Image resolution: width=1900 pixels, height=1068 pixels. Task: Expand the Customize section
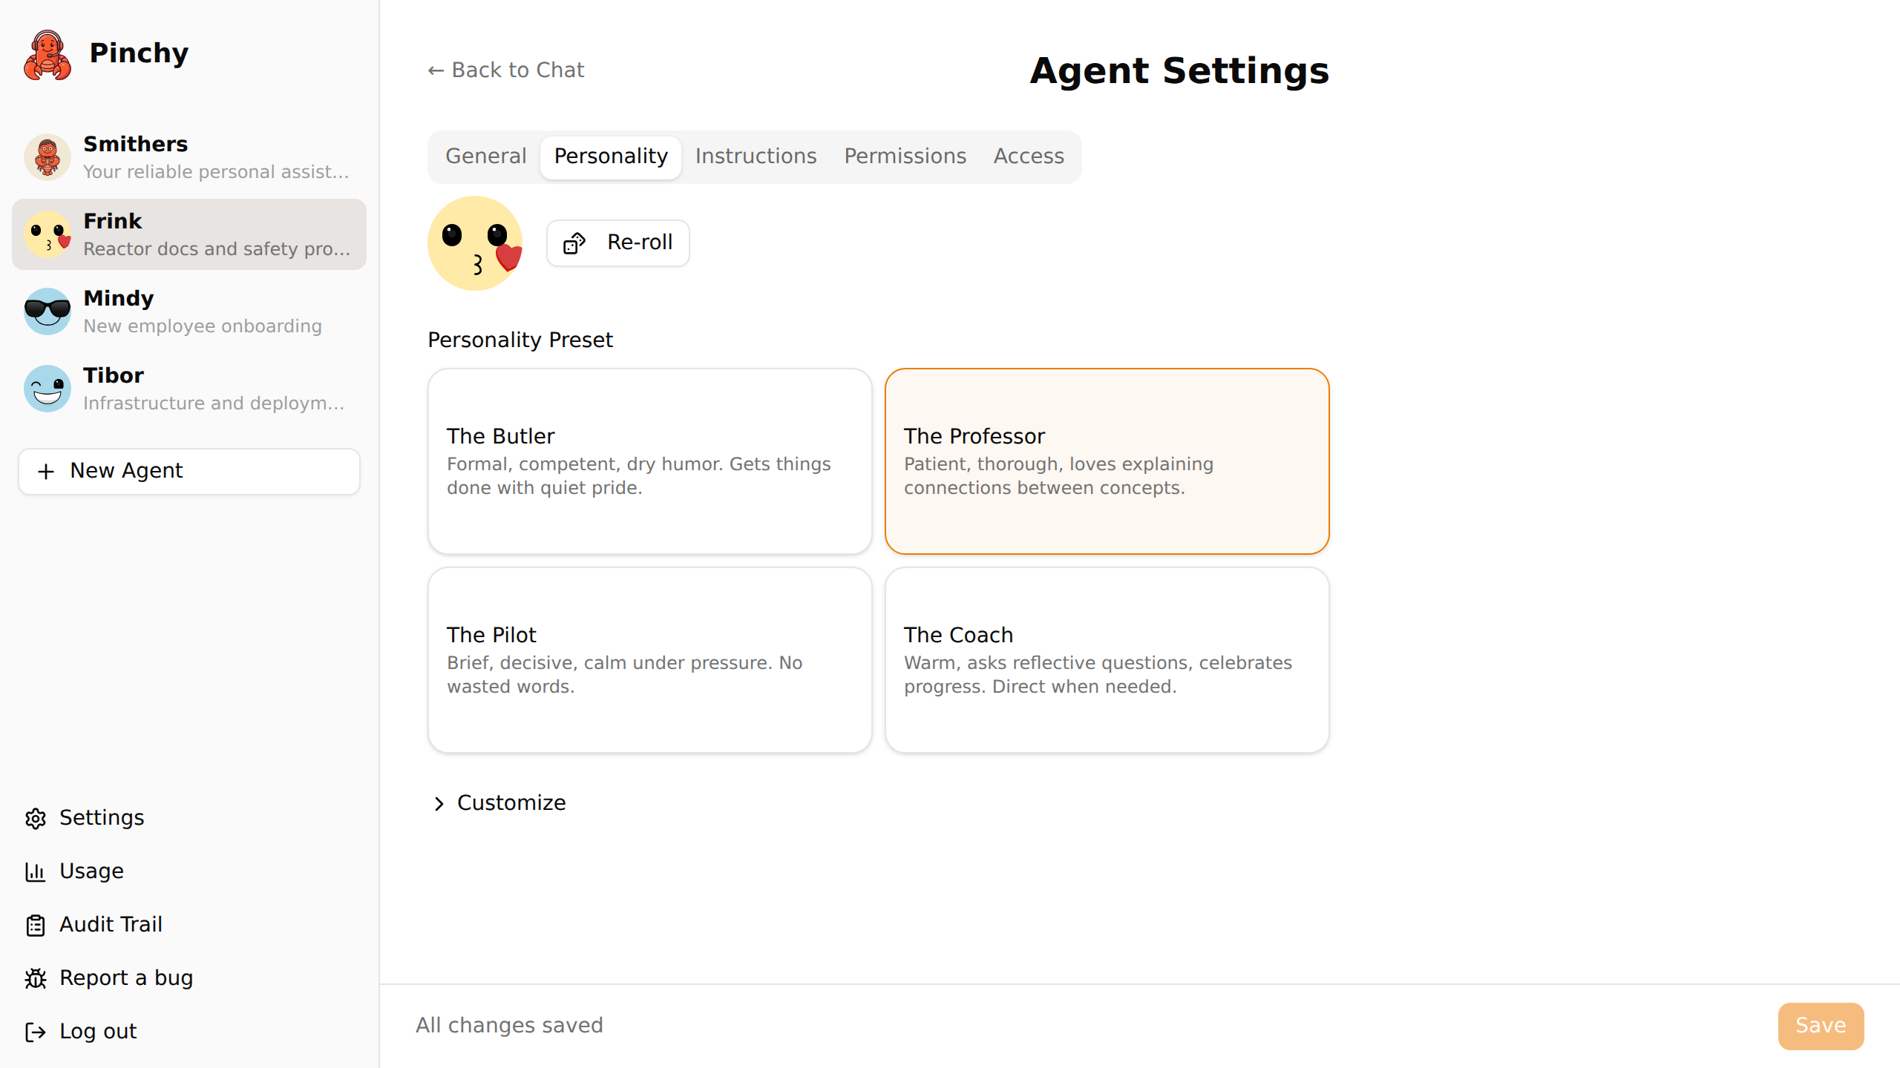498,802
